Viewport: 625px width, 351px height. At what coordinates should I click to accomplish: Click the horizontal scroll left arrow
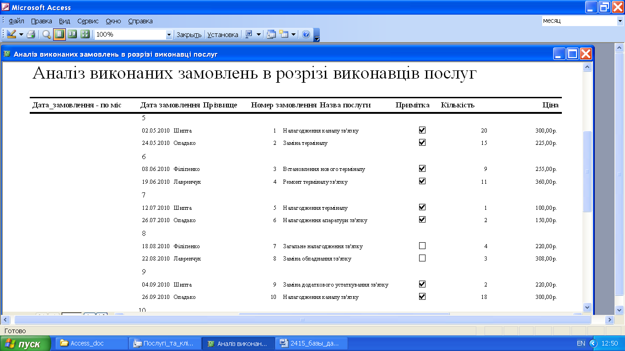click(x=6, y=319)
